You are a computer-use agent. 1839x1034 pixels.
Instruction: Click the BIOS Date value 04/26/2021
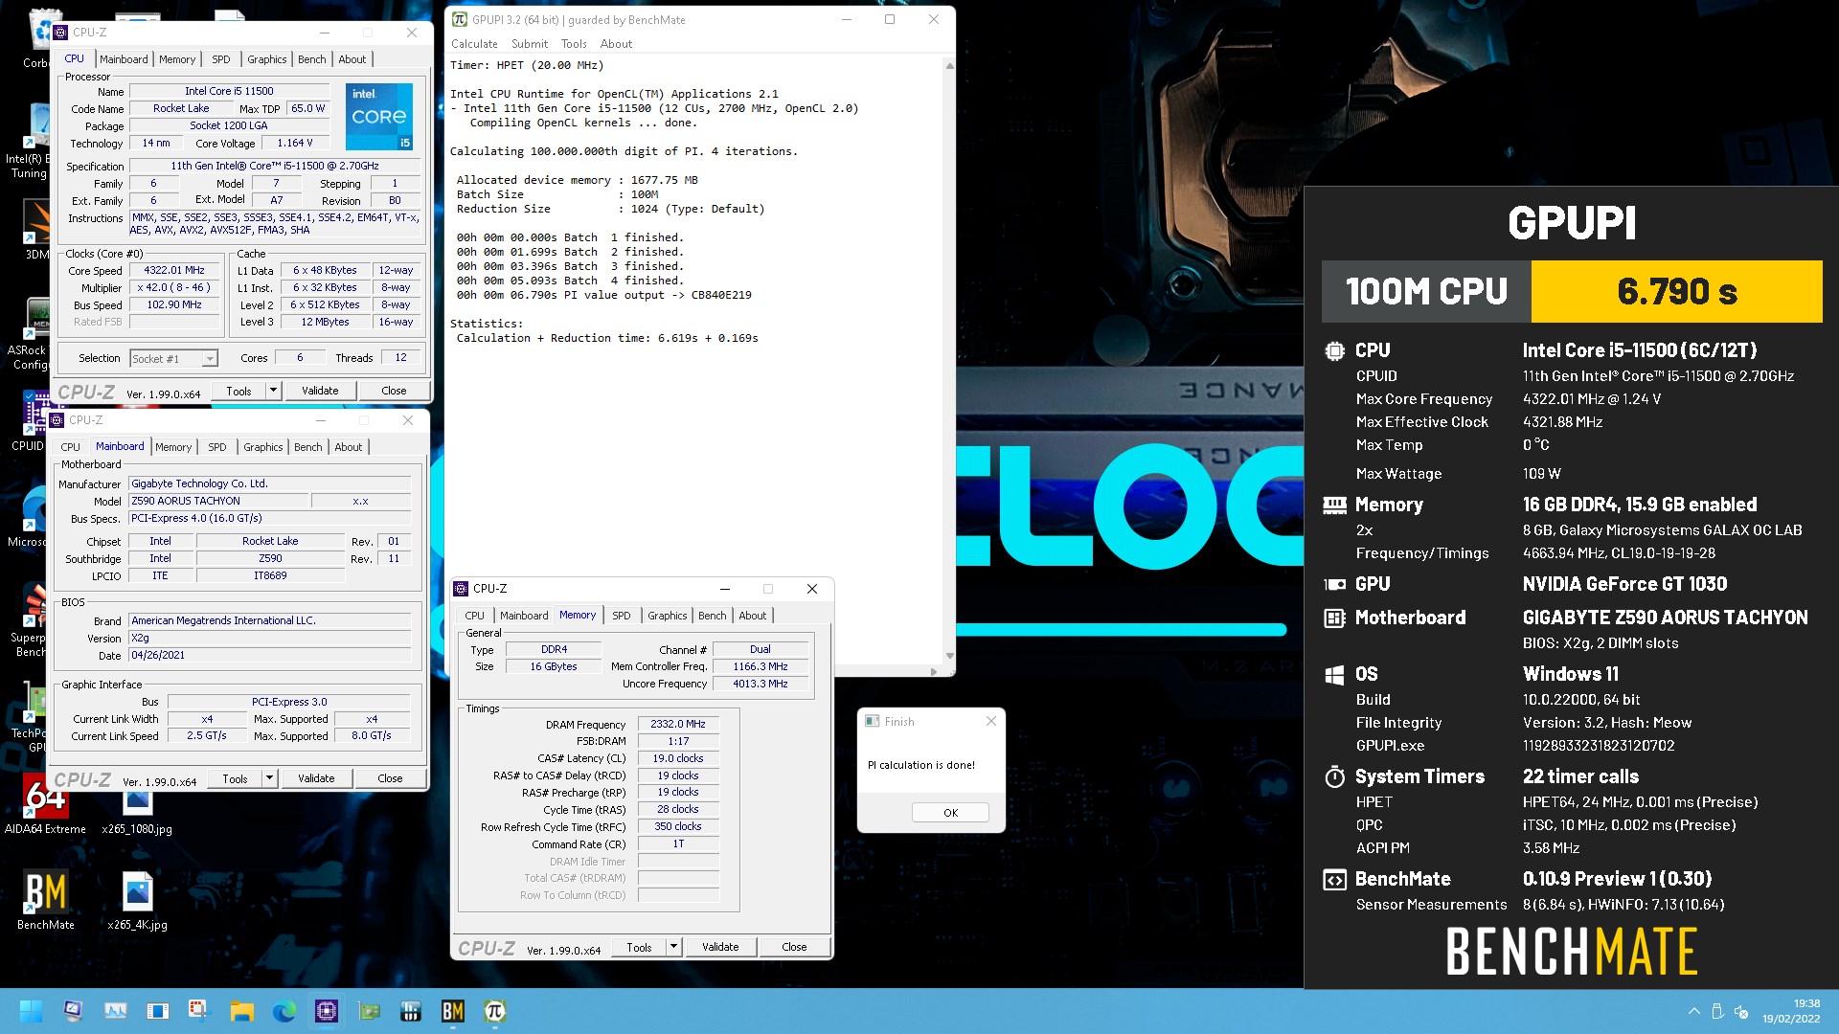click(270, 656)
